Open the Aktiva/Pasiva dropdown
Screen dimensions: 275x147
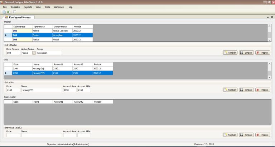[34, 53]
